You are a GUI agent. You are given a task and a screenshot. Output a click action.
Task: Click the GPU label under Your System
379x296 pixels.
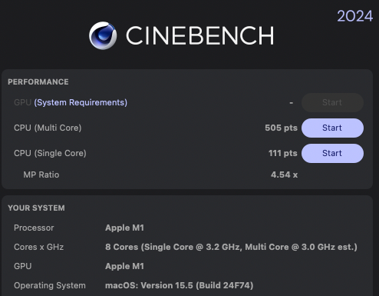click(23, 266)
